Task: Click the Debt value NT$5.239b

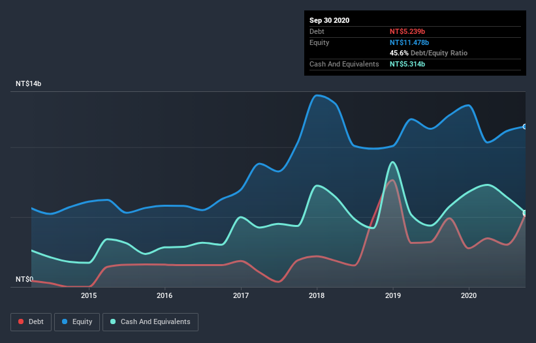Action: pyautogui.click(x=407, y=31)
